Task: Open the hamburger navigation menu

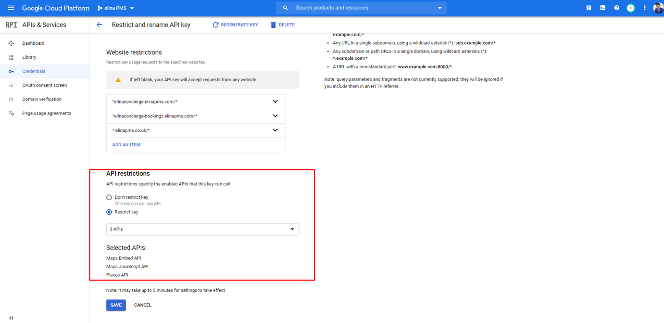Action: click(11, 8)
